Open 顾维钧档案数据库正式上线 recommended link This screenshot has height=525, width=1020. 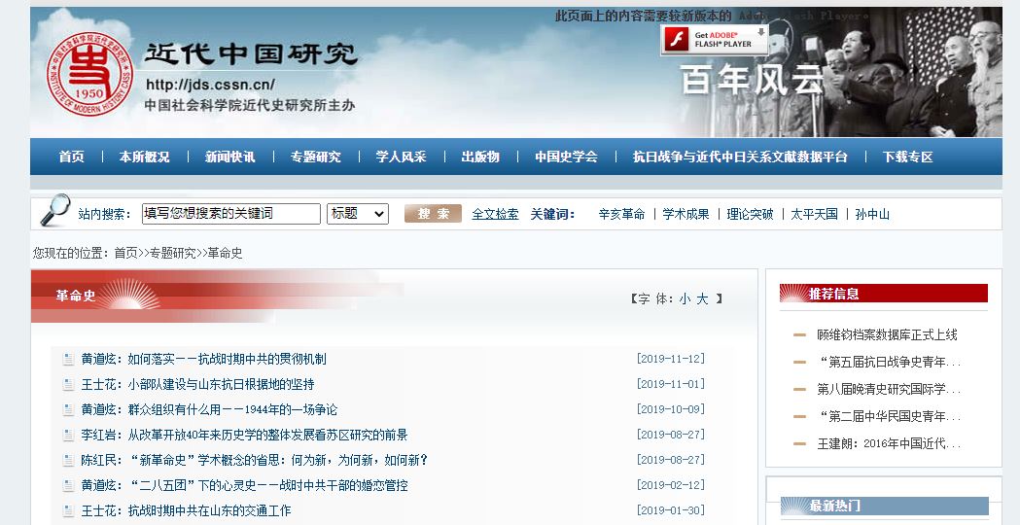point(887,334)
